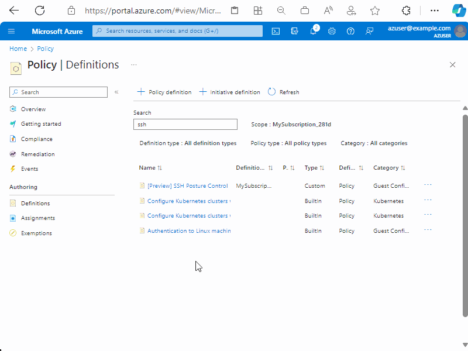Launch Cloud Shell from the header
The image size is (468, 351).
276,31
